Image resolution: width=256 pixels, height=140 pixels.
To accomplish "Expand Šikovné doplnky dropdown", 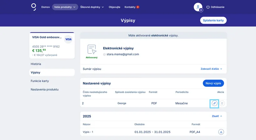I will 92,7.
